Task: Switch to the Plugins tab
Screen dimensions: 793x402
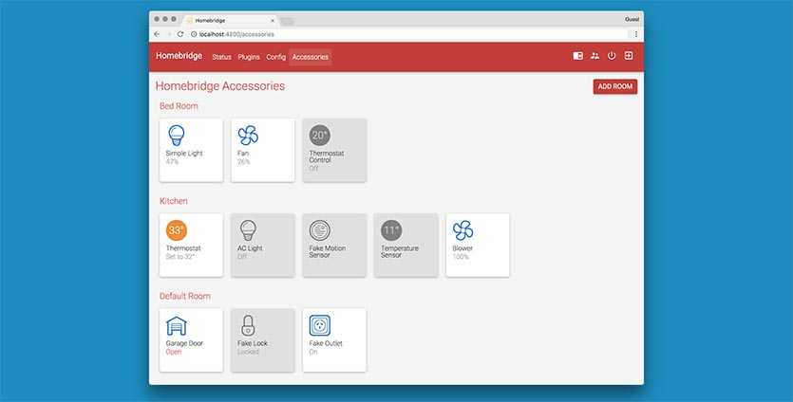Action: (x=249, y=57)
